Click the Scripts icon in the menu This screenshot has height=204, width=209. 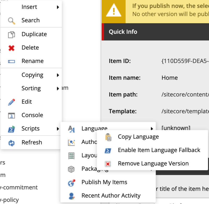point(11,129)
